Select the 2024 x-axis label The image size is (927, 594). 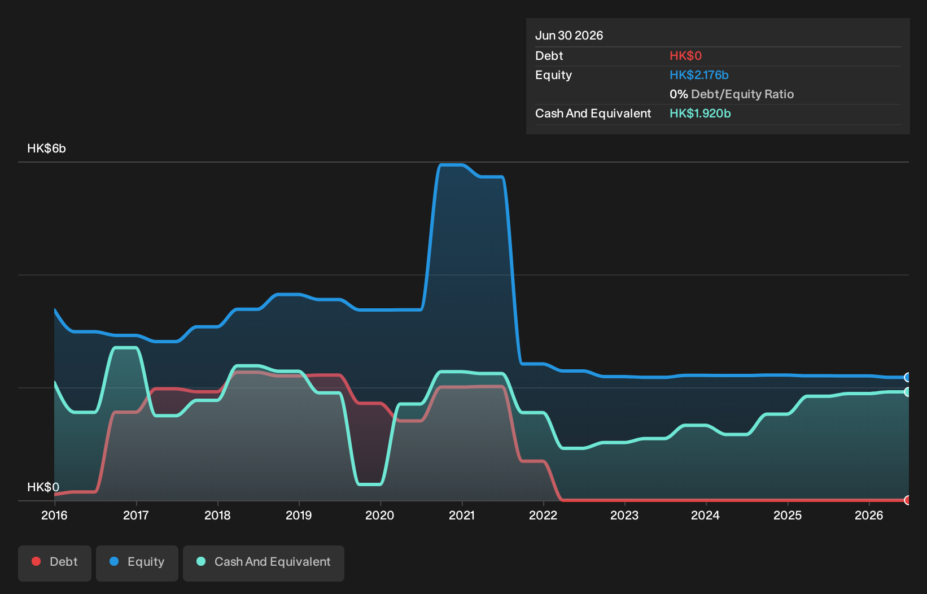[x=706, y=515]
